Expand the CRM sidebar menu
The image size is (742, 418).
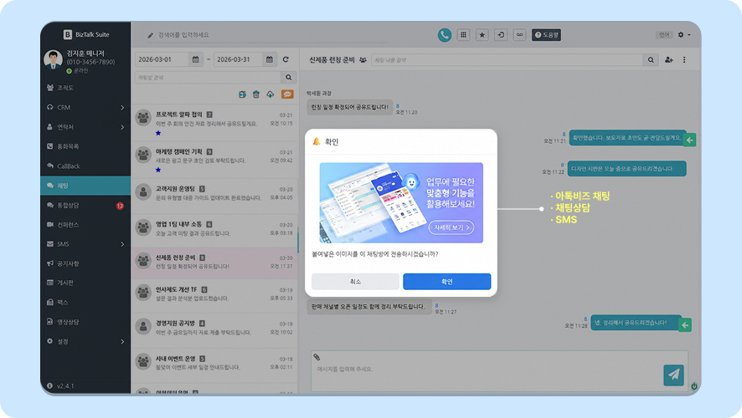pos(85,107)
